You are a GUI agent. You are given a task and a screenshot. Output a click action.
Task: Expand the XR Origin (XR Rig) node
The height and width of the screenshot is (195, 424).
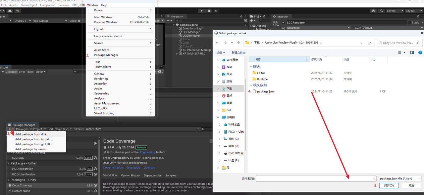click(x=177, y=54)
